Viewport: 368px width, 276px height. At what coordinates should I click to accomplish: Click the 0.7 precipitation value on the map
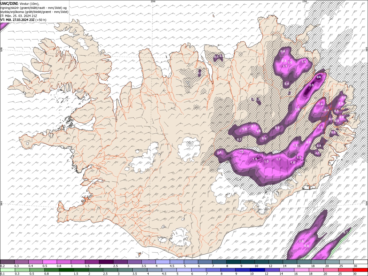(x=254, y=126)
